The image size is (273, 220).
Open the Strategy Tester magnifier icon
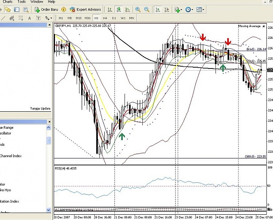pos(26,10)
